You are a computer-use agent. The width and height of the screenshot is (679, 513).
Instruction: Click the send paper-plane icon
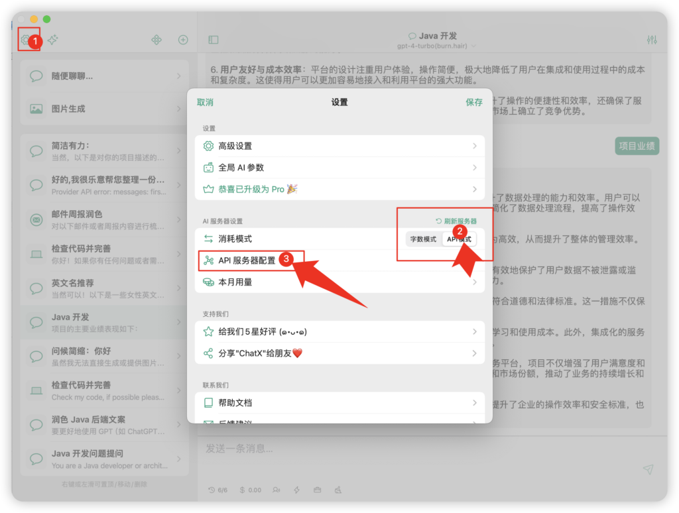[x=648, y=469]
